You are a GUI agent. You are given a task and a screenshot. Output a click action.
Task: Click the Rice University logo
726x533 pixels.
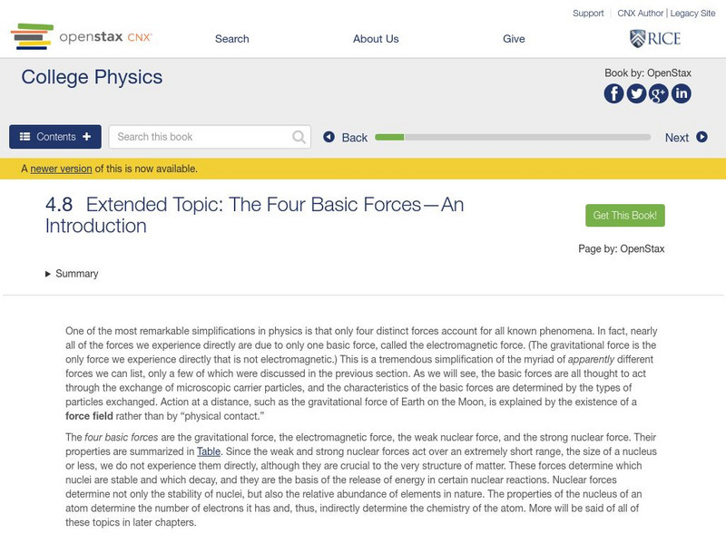(654, 38)
